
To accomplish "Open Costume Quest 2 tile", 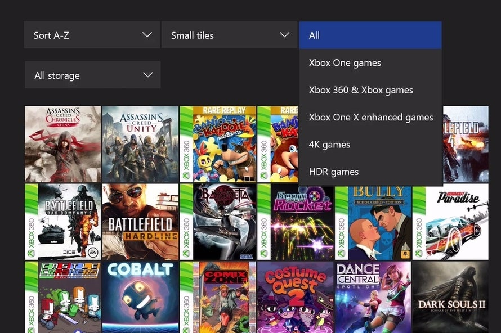I will click(x=296, y=297).
